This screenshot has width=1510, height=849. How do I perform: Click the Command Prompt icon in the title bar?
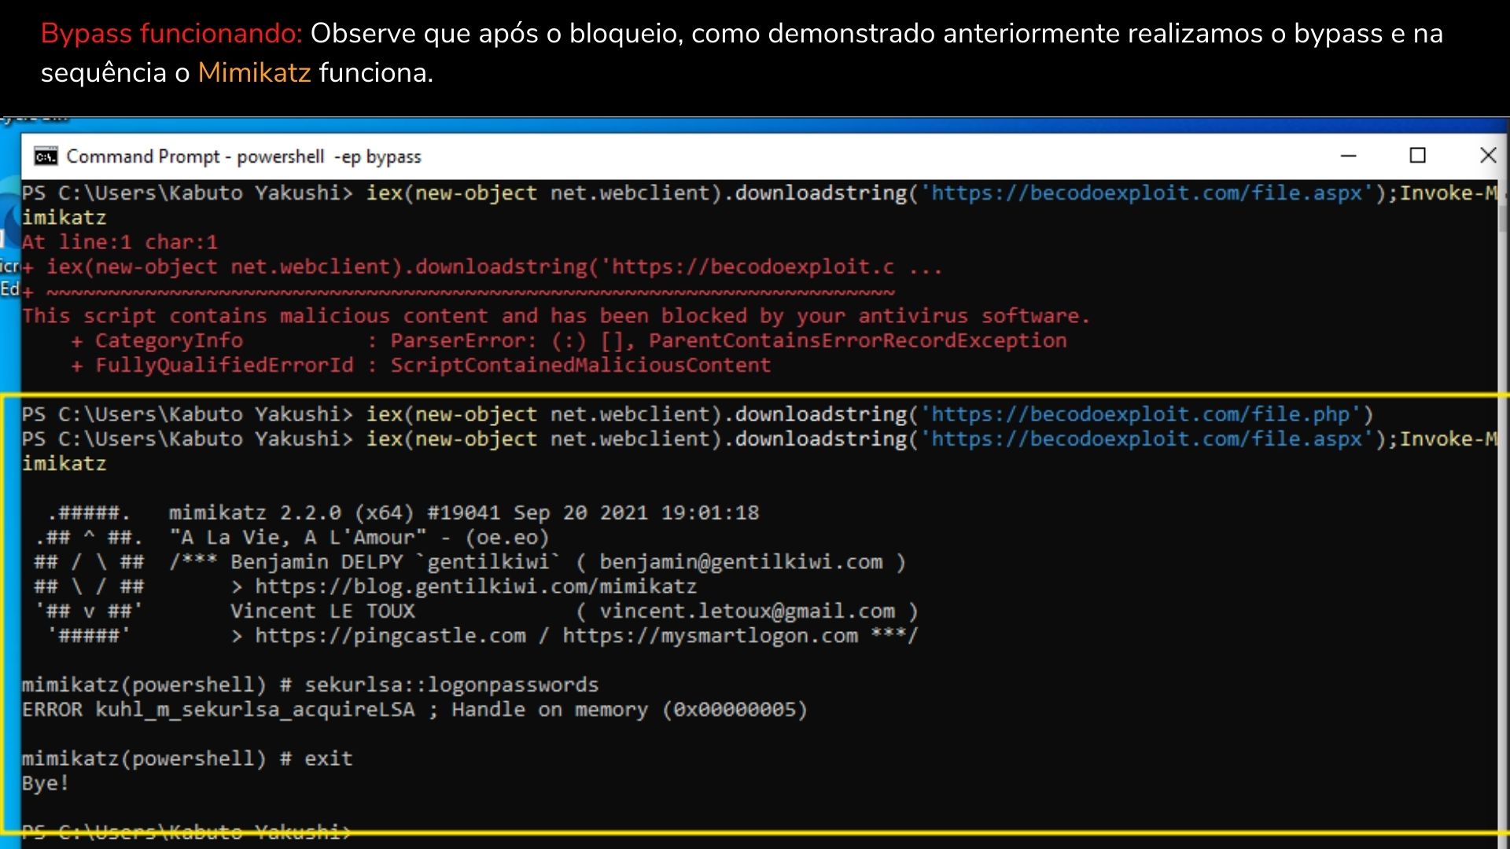[x=46, y=156]
